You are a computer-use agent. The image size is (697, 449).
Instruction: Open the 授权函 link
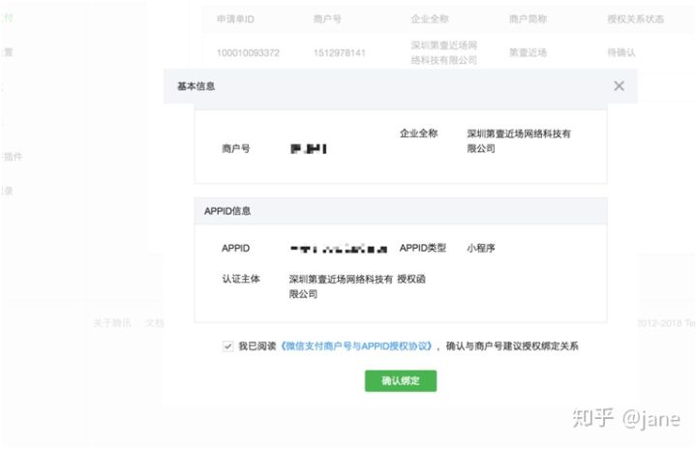tap(411, 280)
